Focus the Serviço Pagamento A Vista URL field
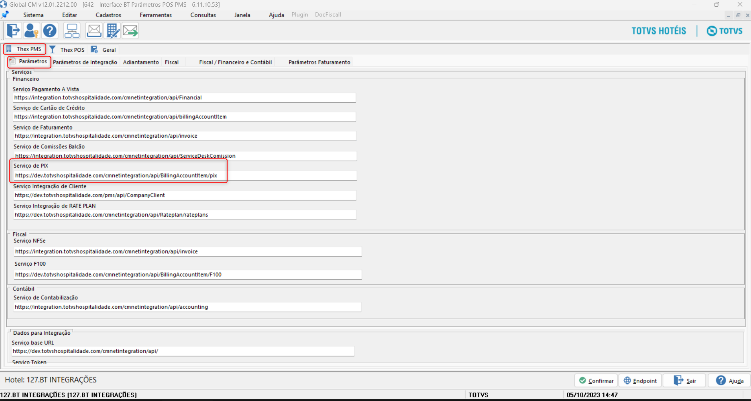 [184, 98]
